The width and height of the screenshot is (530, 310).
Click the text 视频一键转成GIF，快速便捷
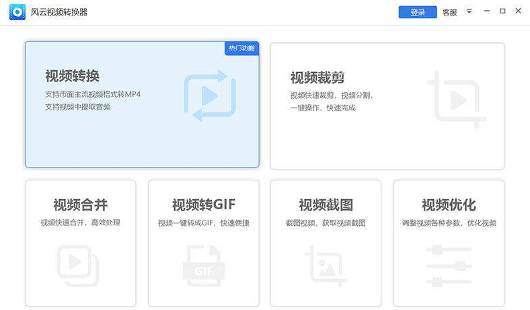click(204, 223)
